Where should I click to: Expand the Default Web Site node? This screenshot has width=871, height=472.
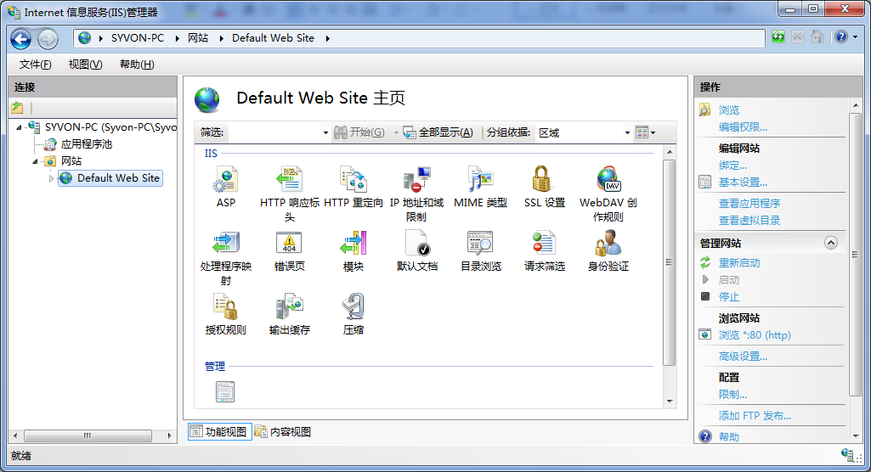pyautogui.click(x=51, y=178)
